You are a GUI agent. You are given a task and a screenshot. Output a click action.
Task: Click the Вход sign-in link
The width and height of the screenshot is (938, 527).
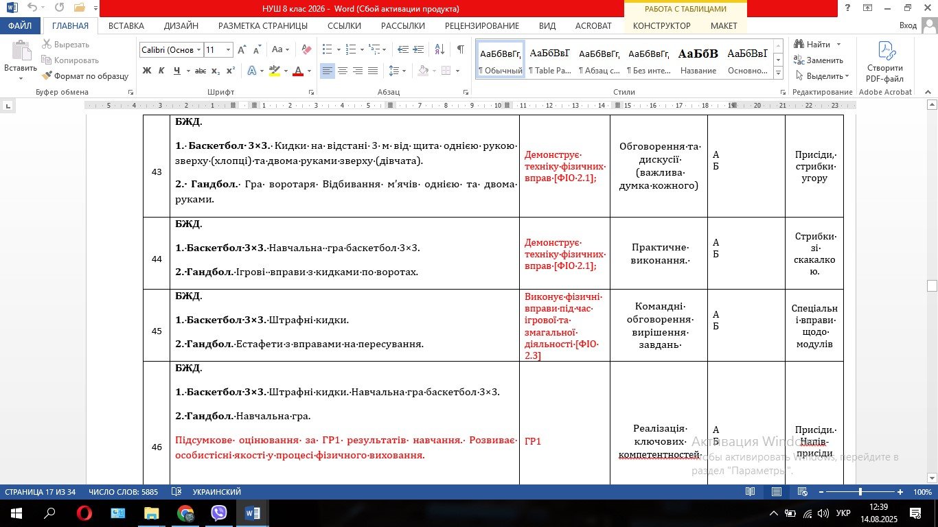[x=908, y=25]
